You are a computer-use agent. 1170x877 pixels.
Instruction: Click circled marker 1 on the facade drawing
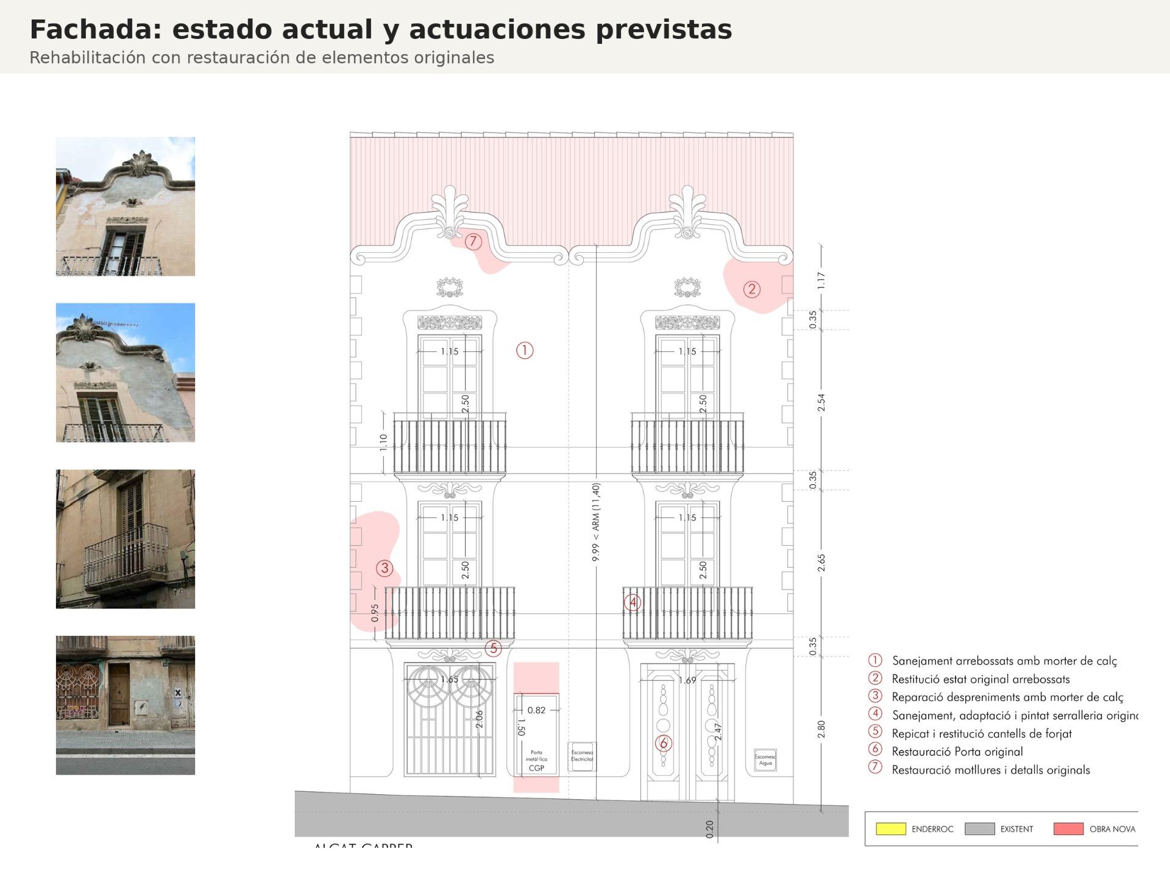coord(525,350)
